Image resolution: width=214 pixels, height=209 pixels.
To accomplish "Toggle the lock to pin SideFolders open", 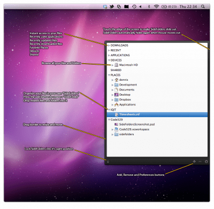I will [x=108, y=162].
